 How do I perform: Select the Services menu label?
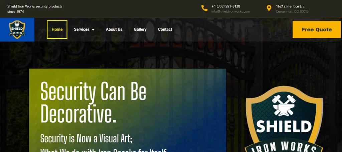[81, 29]
